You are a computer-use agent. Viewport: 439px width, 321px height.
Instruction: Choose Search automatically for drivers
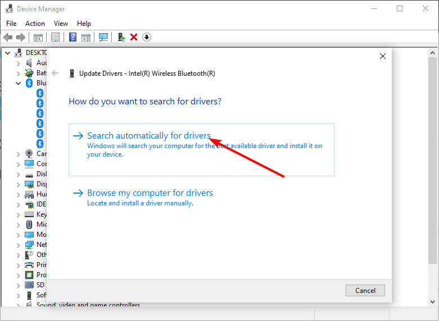[x=201, y=150]
